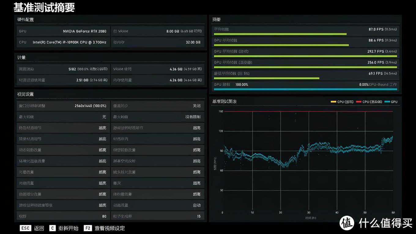Click the 8.00 GB VRAM row
The width and height of the screenshot is (416, 234).
(x=157, y=31)
